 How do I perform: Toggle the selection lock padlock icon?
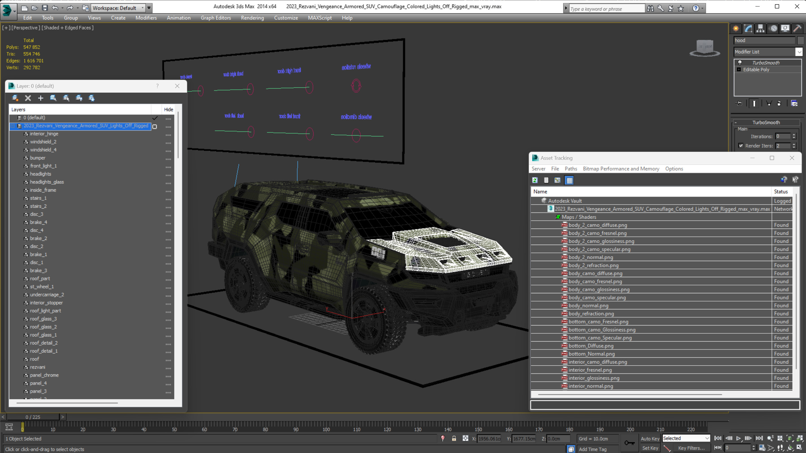click(x=454, y=438)
